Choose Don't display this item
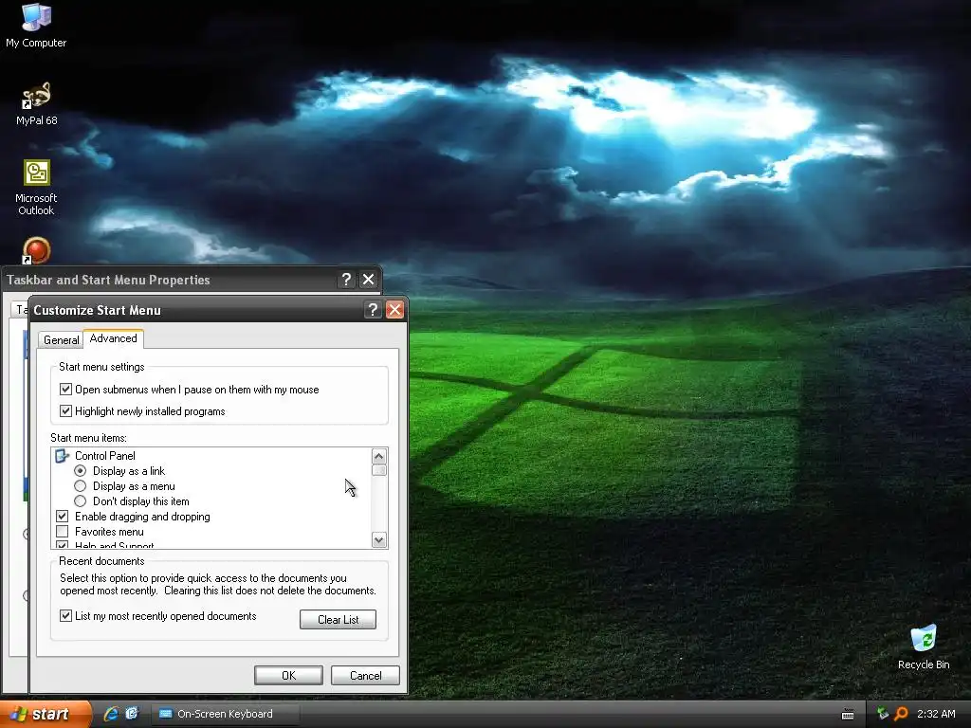Image resolution: width=971 pixels, height=728 pixels. [80, 501]
